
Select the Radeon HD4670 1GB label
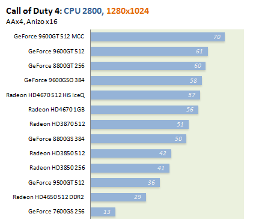[56, 110]
